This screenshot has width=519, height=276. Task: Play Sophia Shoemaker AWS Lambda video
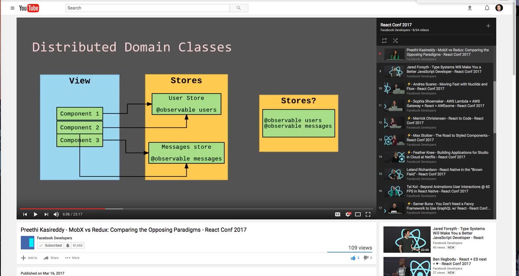[x=436, y=106]
